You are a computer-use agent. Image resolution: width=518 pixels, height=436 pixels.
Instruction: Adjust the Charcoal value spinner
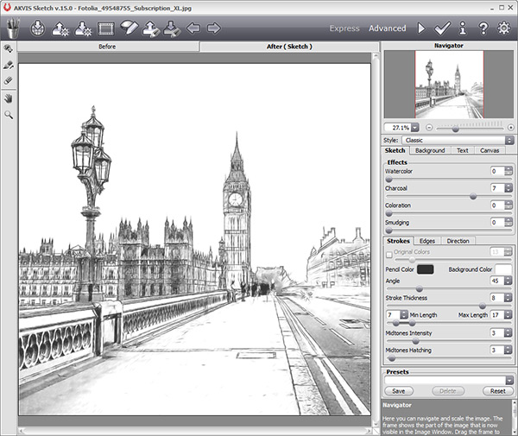pyautogui.click(x=509, y=188)
